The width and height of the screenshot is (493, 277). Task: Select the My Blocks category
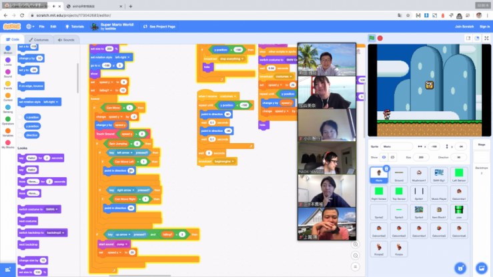point(8,144)
